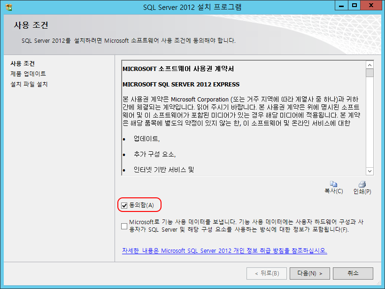This screenshot has width=385, height=289.
Task: Click the 다음(N) > button
Action: coord(309,273)
